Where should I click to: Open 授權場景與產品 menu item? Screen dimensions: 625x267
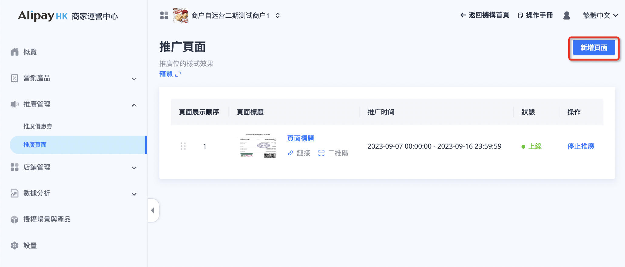47,219
